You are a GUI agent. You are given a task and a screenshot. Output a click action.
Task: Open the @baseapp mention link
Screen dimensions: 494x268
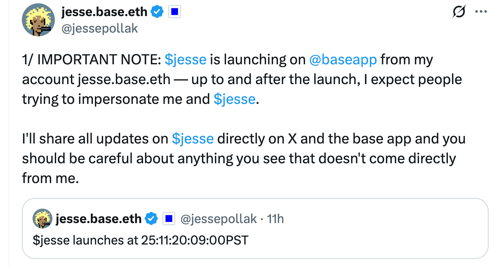(343, 60)
